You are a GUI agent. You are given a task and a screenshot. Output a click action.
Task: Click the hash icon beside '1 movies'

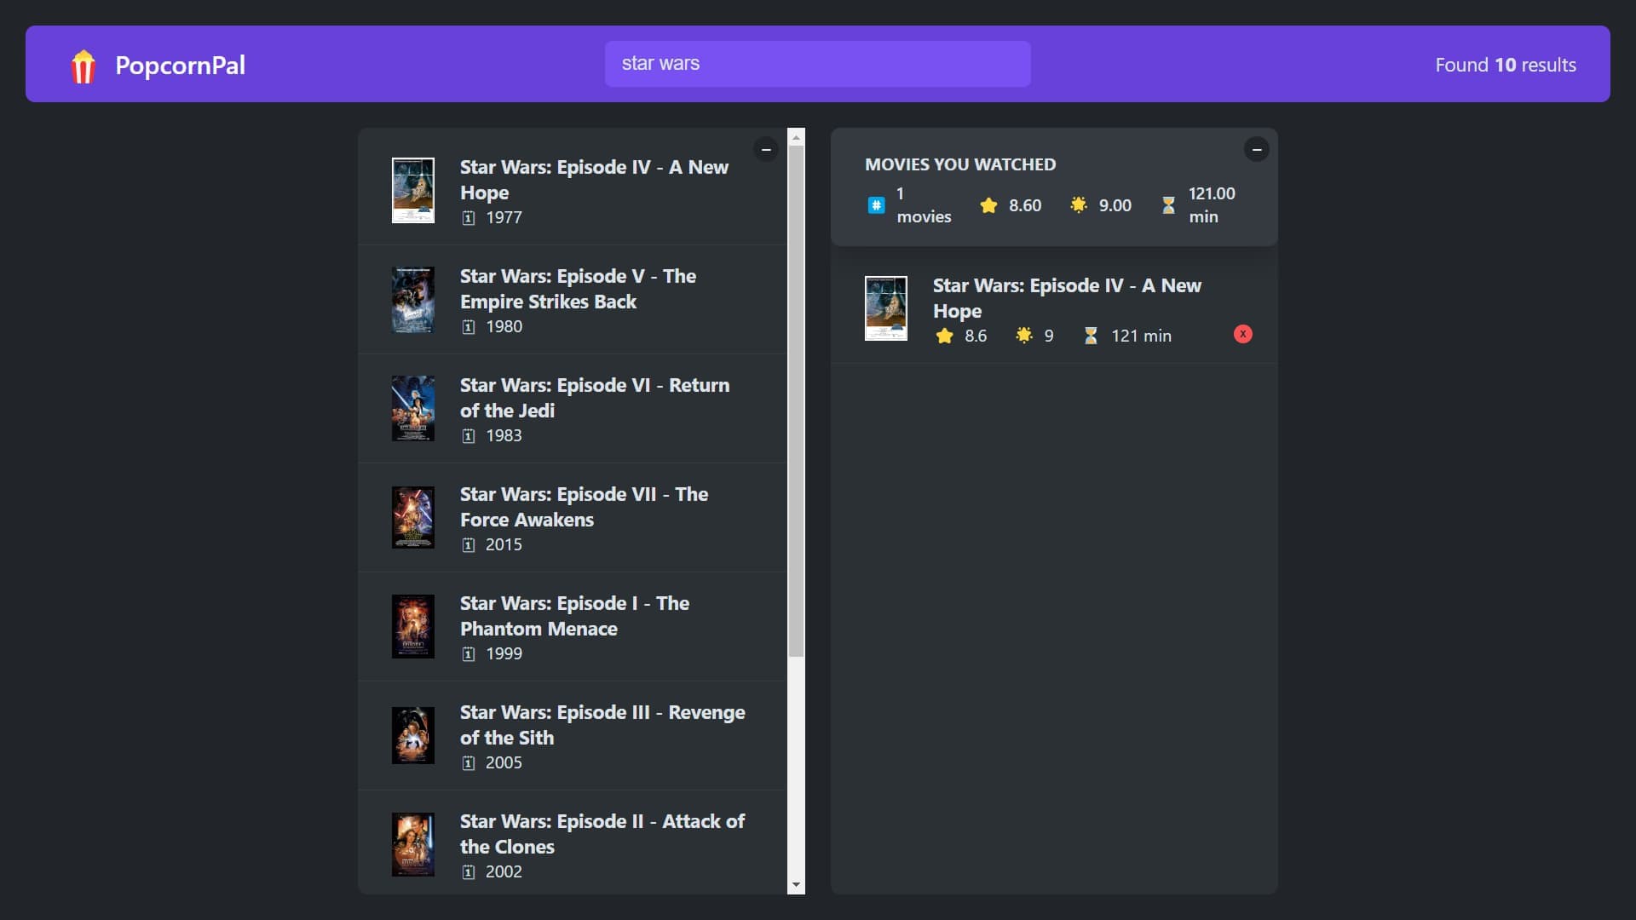(x=876, y=205)
